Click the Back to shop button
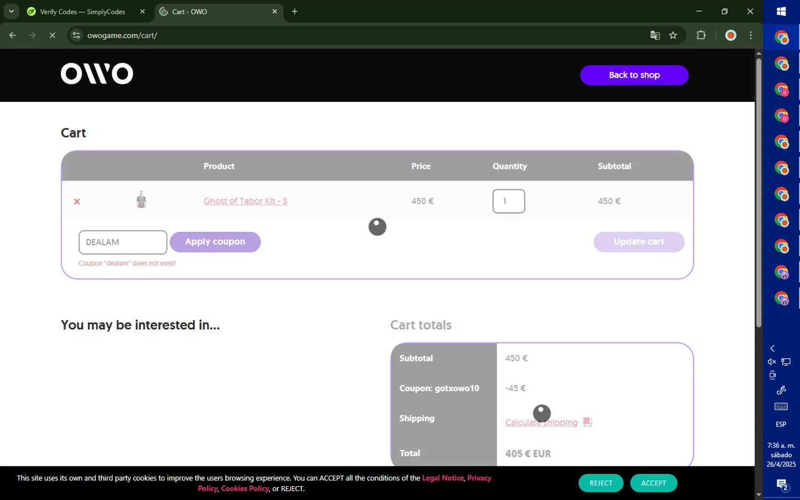The image size is (800, 500). pyautogui.click(x=634, y=75)
